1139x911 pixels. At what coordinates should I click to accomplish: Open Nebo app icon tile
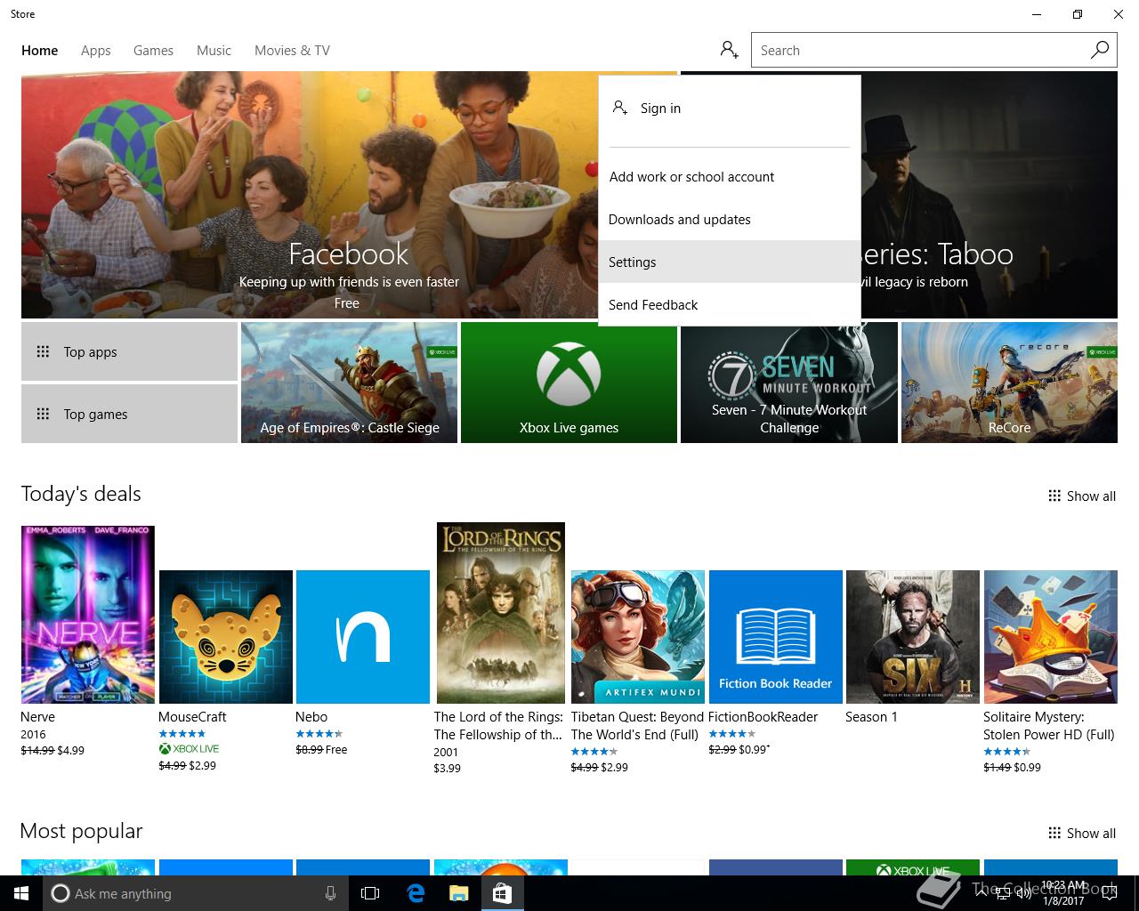pyautogui.click(x=363, y=637)
